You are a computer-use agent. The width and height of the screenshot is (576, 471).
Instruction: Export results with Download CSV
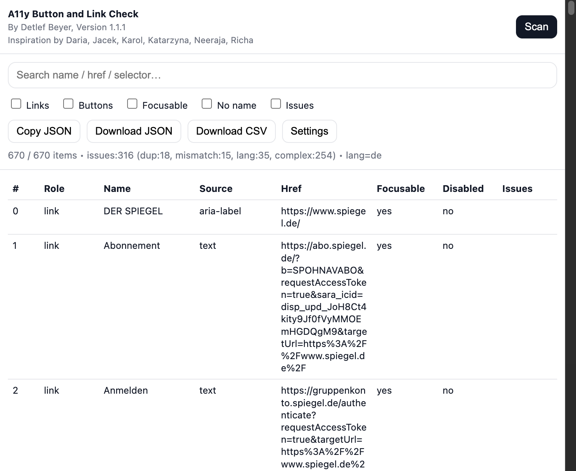coord(231,131)
